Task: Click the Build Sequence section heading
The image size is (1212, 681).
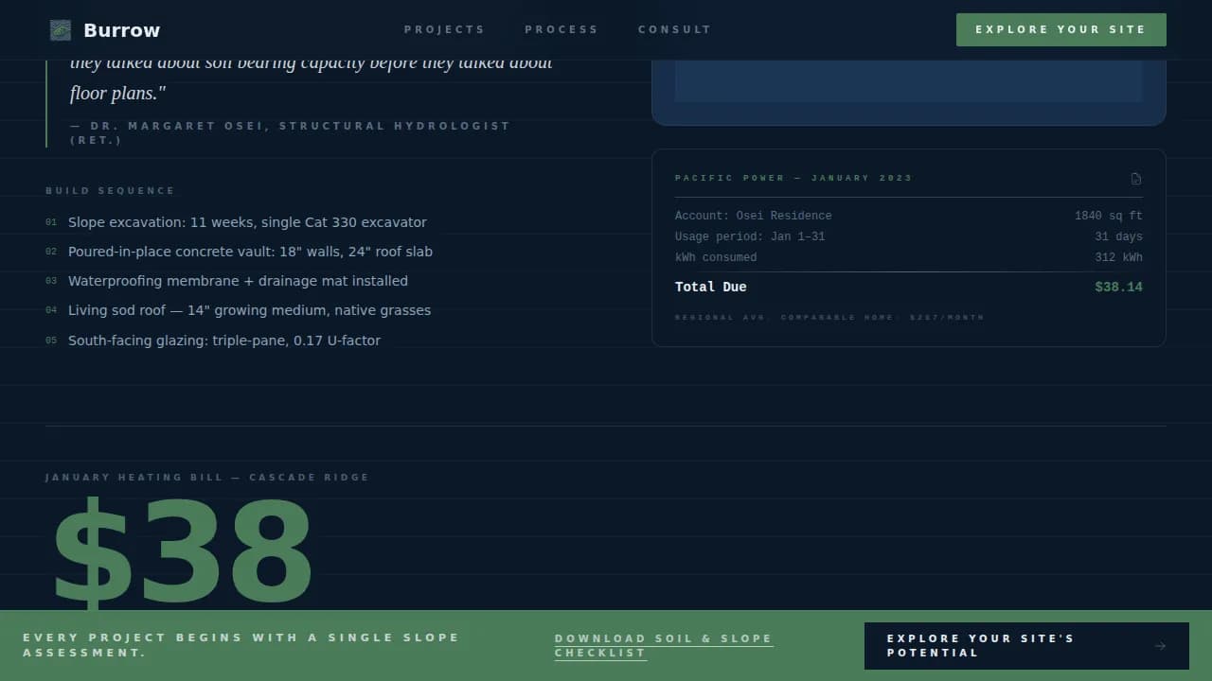Action: click(x=111, y=190)
